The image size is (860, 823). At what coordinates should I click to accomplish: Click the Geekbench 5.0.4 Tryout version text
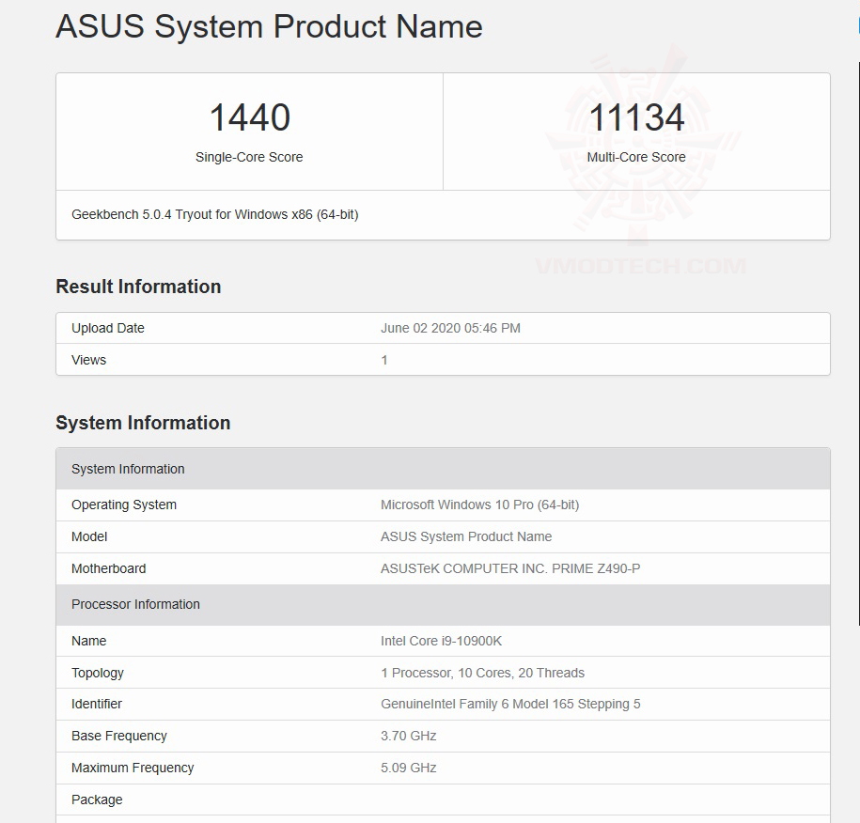click(x=216, y=214)
